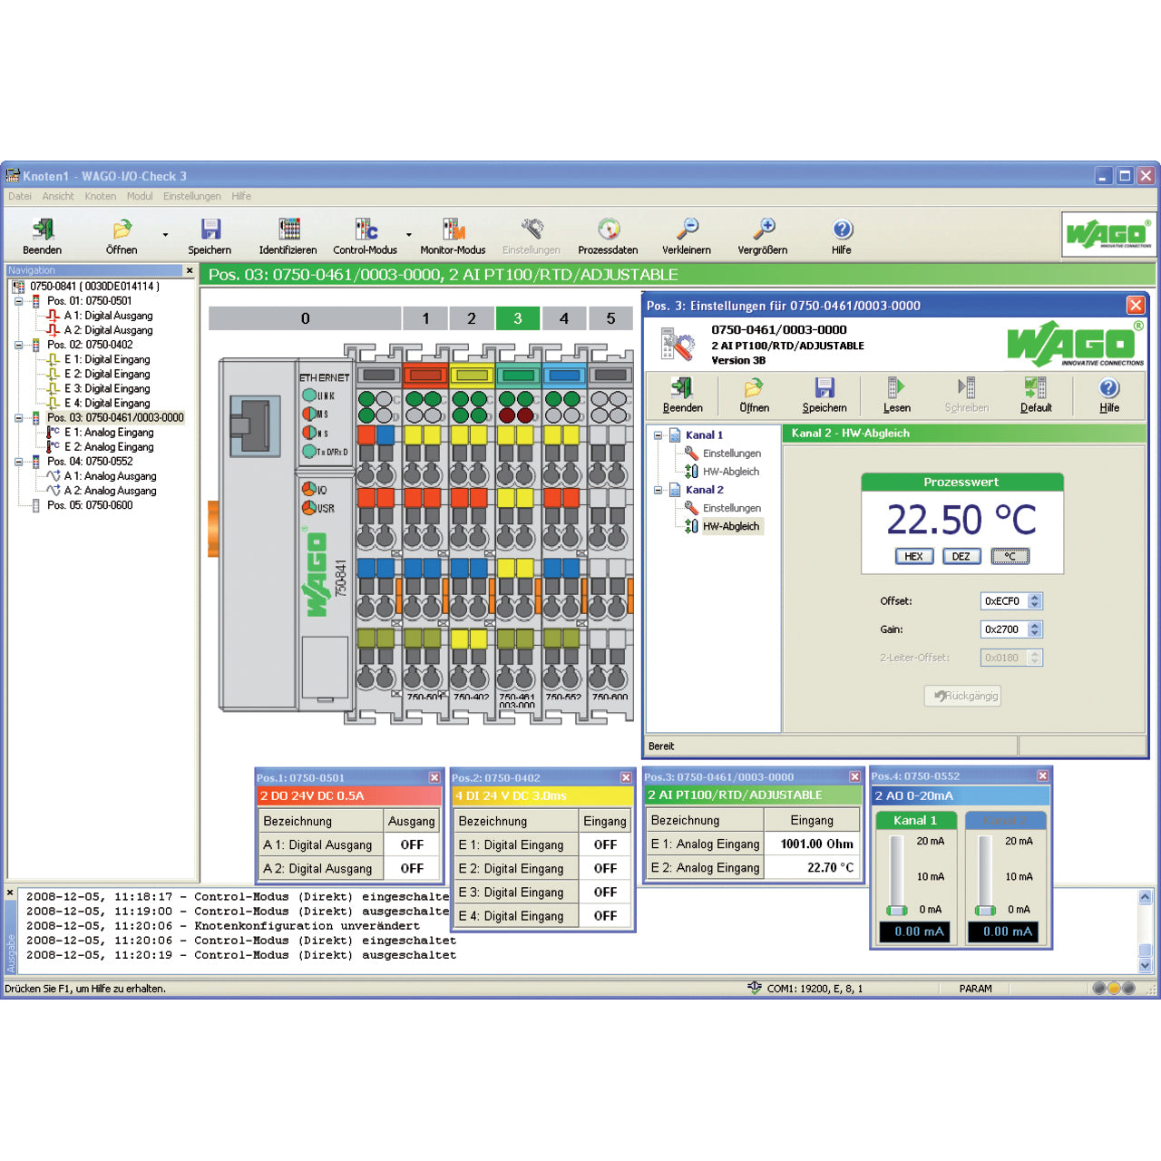This screenshot has height=1161, width=1161.
Task: Open Hilfe in the main toolbar
Action: (x=843, y=229)
